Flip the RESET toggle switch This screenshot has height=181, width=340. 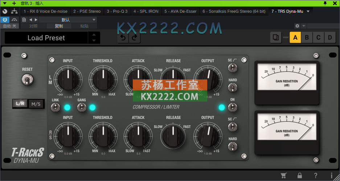(27, 80)
